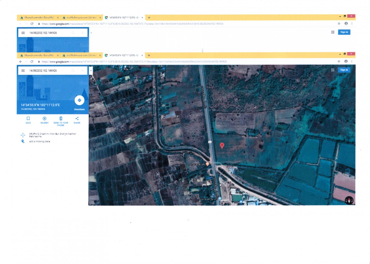Click the blue GSL place marker
Image resolution: width=370 pixels, height=264 pixels.
pos(241,202)
